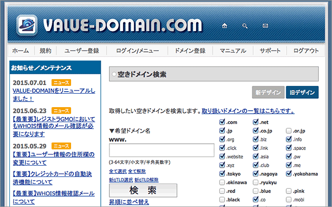Viewport: 332px width, 207px height.
Task: Click the home icon in header
Action: click(x=224, y=25)
